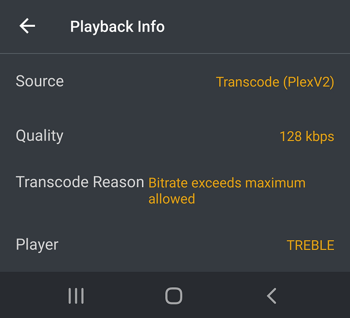Tap the word kbps in Quality value

(320, 136)
